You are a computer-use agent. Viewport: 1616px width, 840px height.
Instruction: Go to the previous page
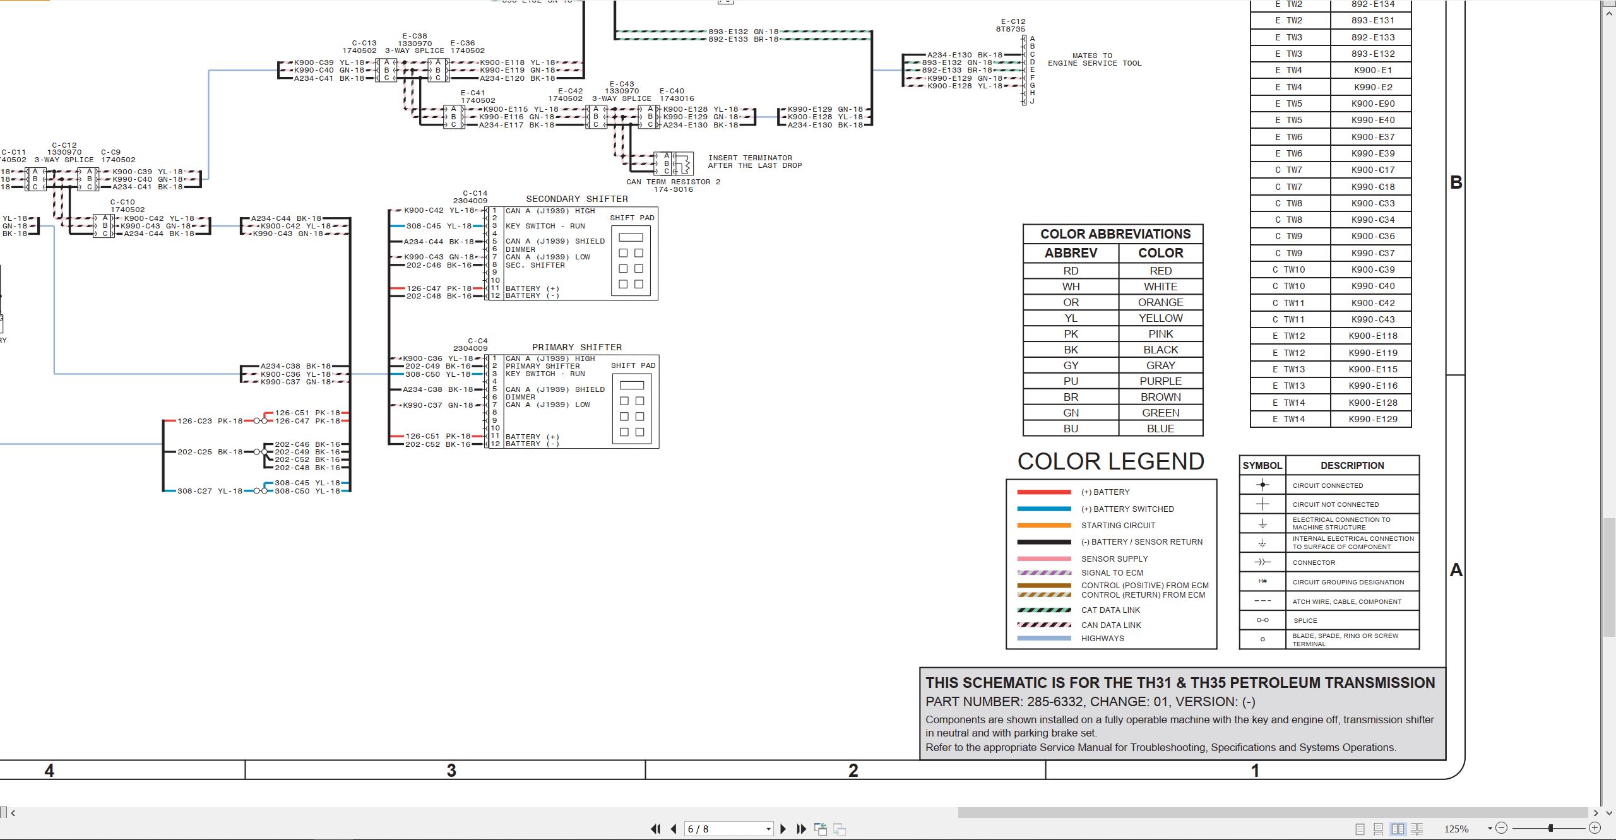coord(674,829)
